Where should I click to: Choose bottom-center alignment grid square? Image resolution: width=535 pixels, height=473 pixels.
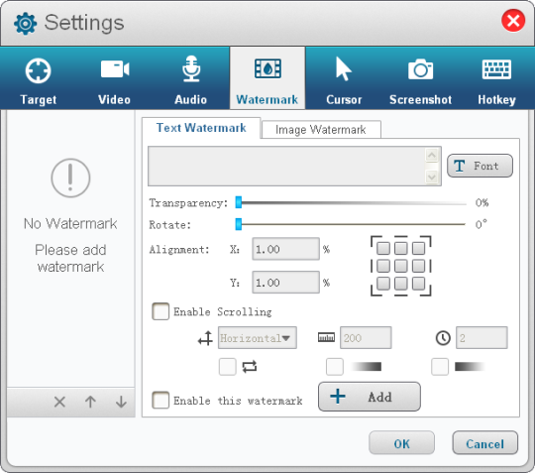pos(401,284)
